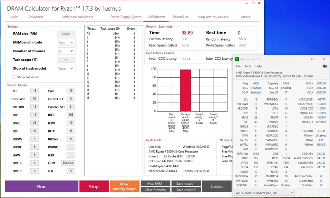Open the Number of threads dropdown
Screen dimensions: 330x198
point(66,51)
